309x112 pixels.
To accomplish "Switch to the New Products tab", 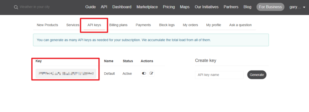I will [47, 25].
